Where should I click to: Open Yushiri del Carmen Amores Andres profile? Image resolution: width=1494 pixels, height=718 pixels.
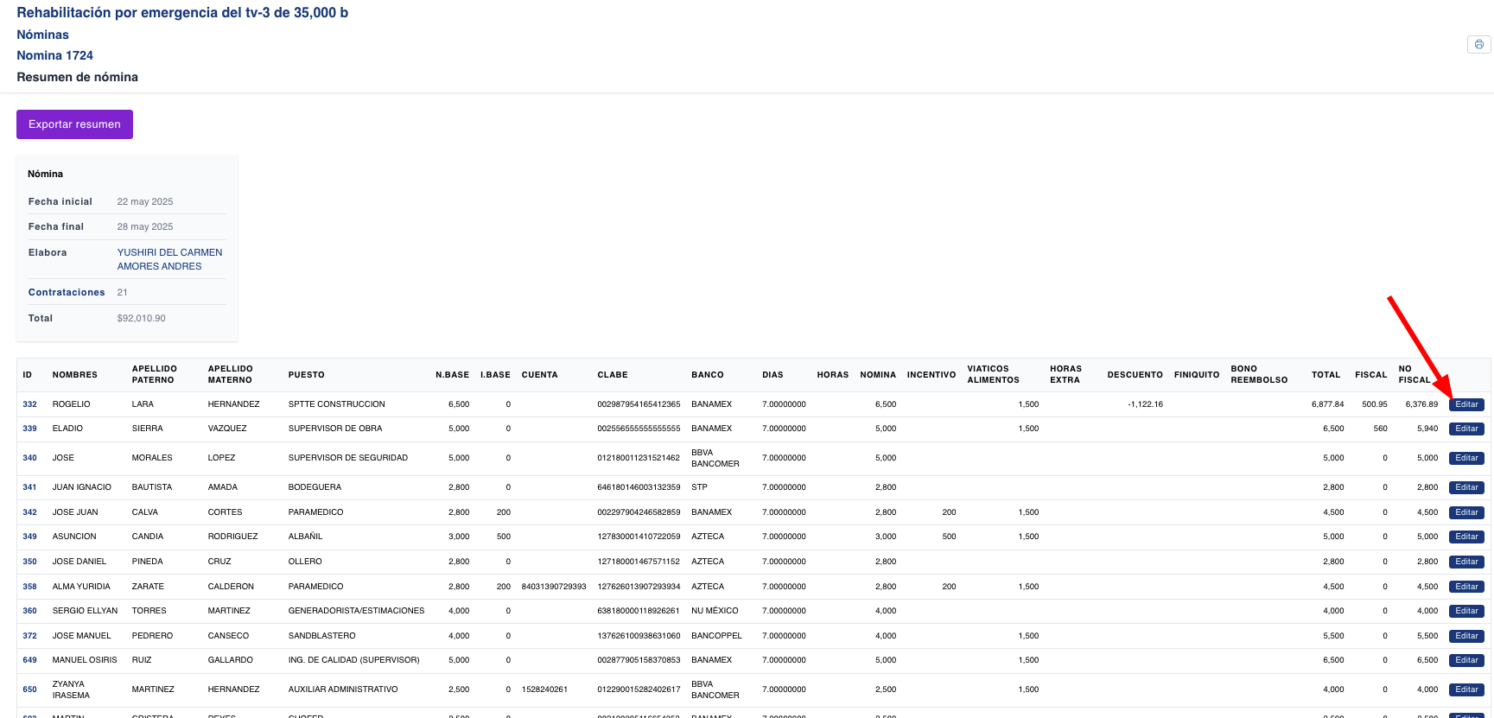click(169, 259)
